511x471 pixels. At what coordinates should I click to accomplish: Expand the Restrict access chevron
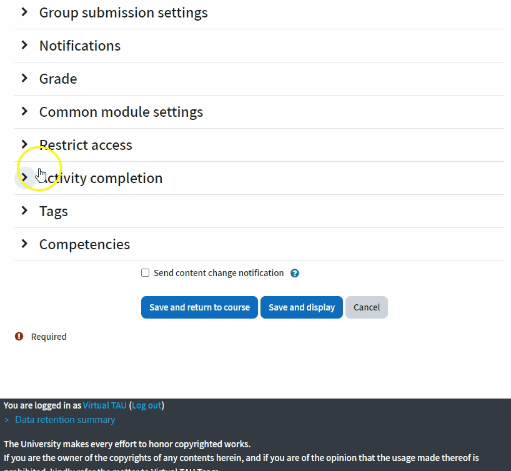click(24, 144)
